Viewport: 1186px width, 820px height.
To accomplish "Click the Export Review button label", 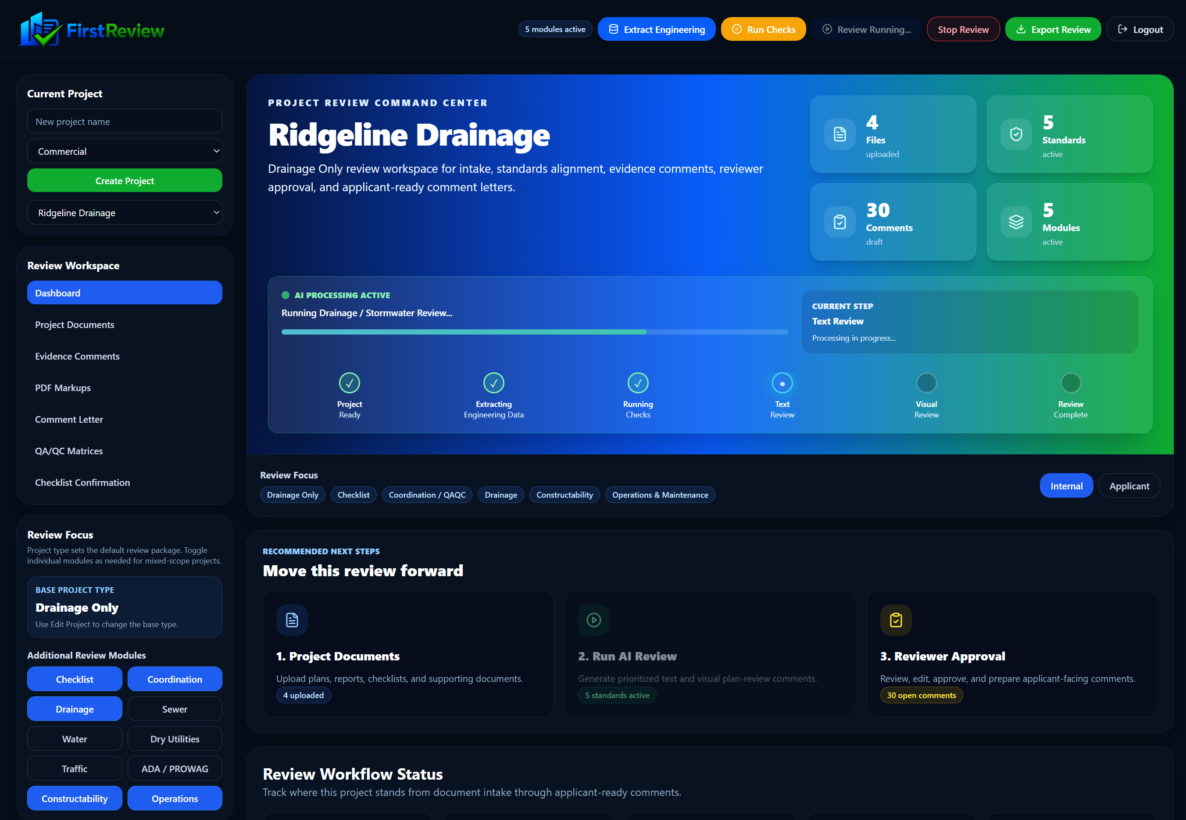I will (x=1061, y=30).
